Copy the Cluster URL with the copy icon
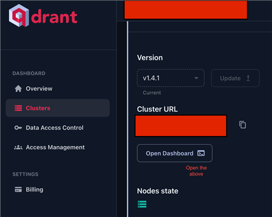The height and width of the screenshot is (217, 272). (x=242, y=125)
